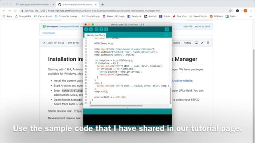Save sketch using the down-arrow icon
The height and width of the screenshot is (143, 255).
point(106,29)
